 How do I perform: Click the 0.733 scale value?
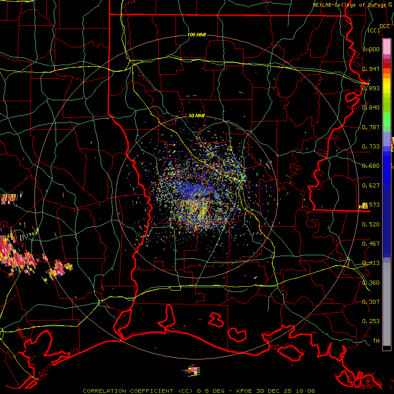[x=371, y=147]
